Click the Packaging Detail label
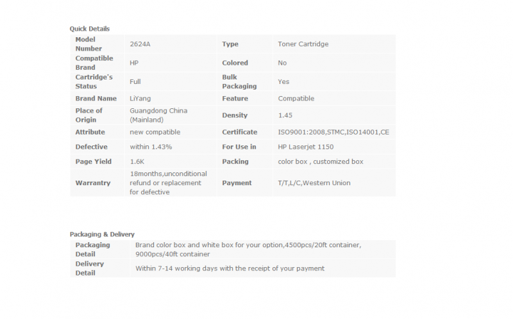Image resolution: width=513 pixels, height=319 pixels. click(x=93, y=249)
